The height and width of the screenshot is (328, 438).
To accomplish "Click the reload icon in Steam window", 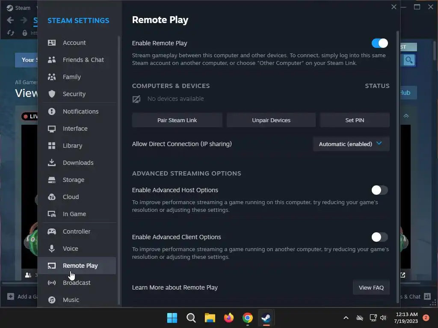I will click(x=11, y=33).
